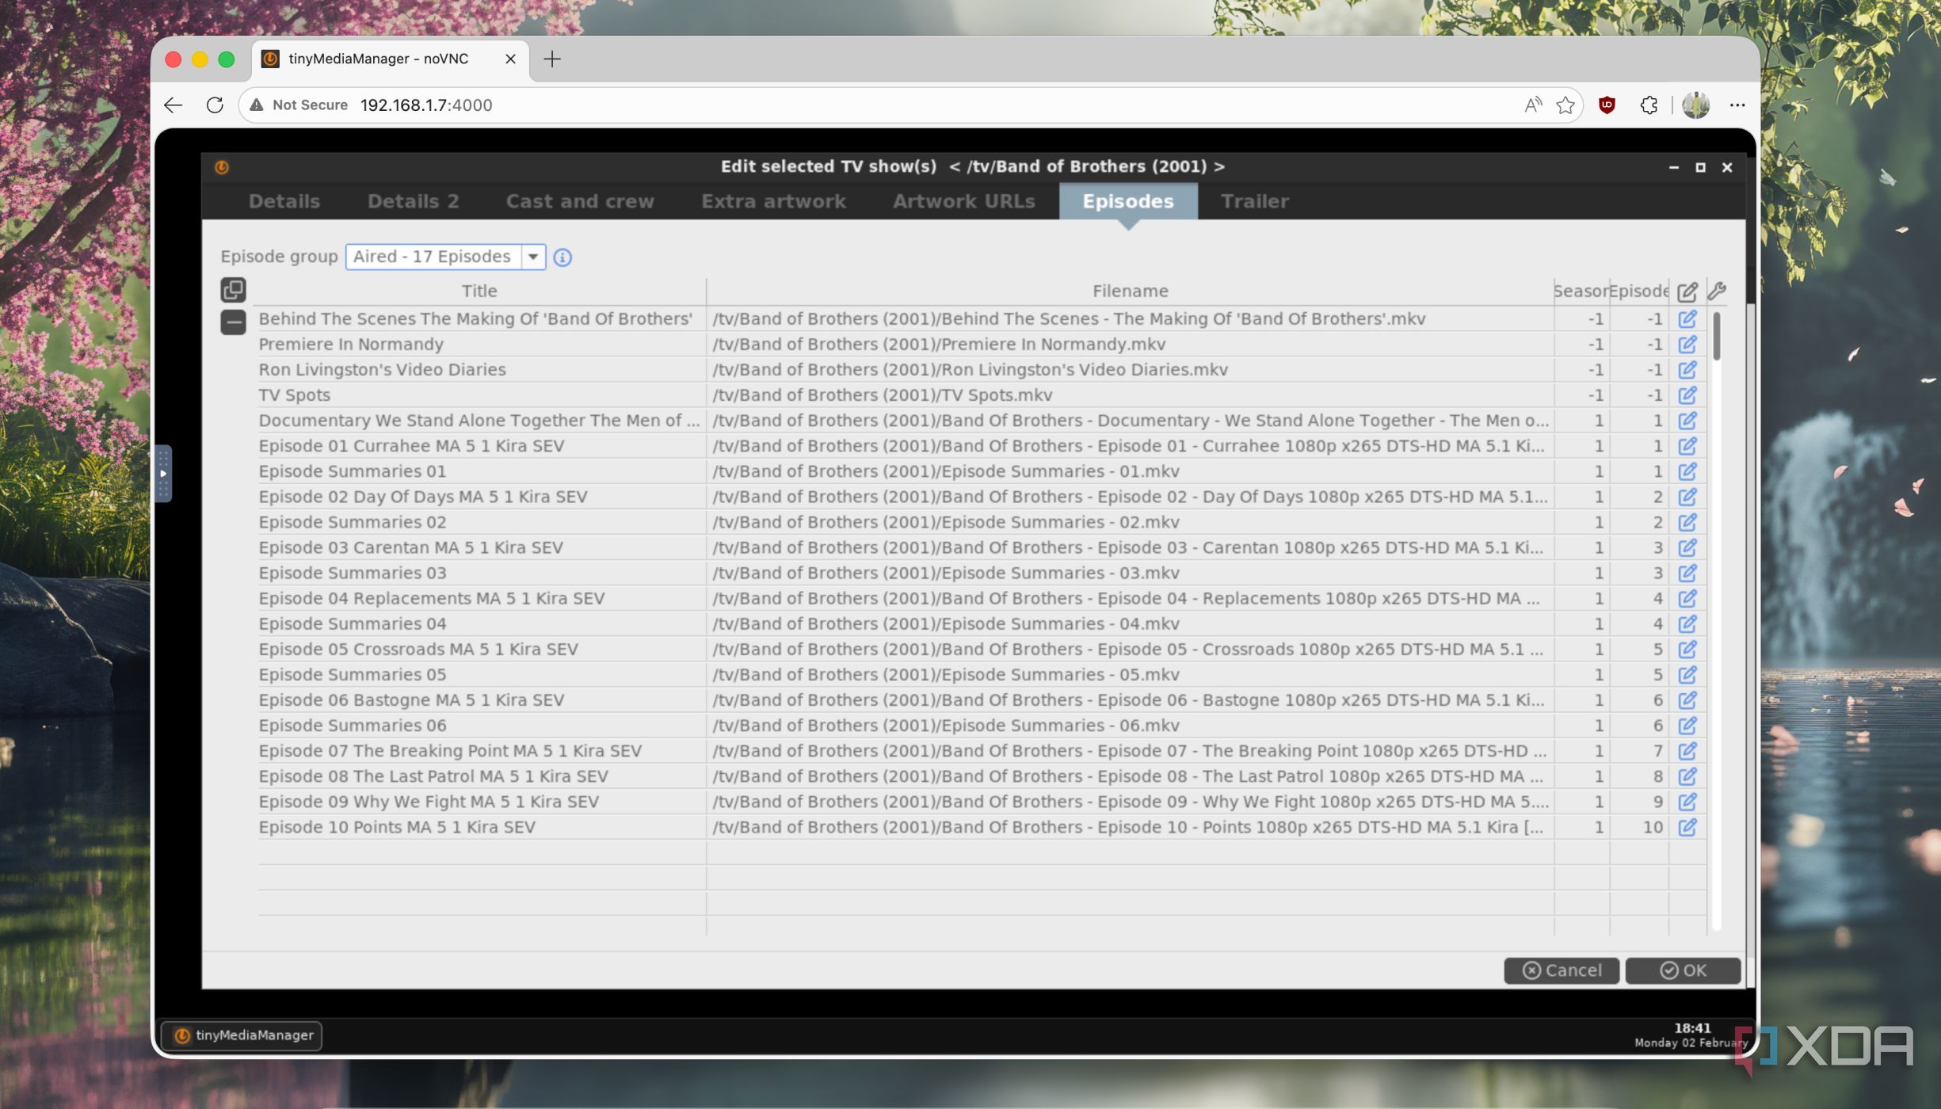Image resolution: width=1941 pixels, height=1109 pixels.
Task: Open the Extra artwork tab
Action: tap(773, 201)
